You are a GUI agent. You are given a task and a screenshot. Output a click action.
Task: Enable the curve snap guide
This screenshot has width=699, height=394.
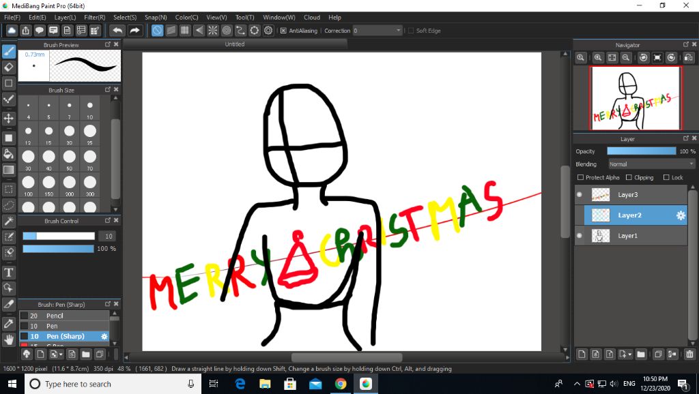(240, 30)
